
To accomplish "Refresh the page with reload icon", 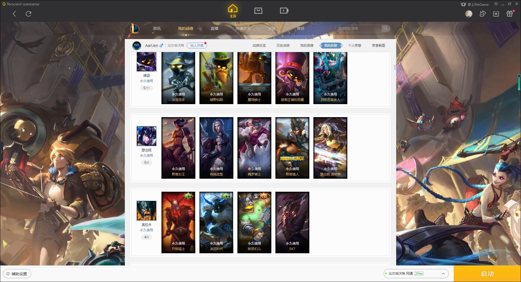I will [x=28, y=14].
